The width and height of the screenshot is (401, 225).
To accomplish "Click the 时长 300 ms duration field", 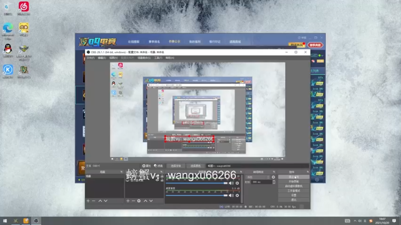I will (x=262, y=182).
